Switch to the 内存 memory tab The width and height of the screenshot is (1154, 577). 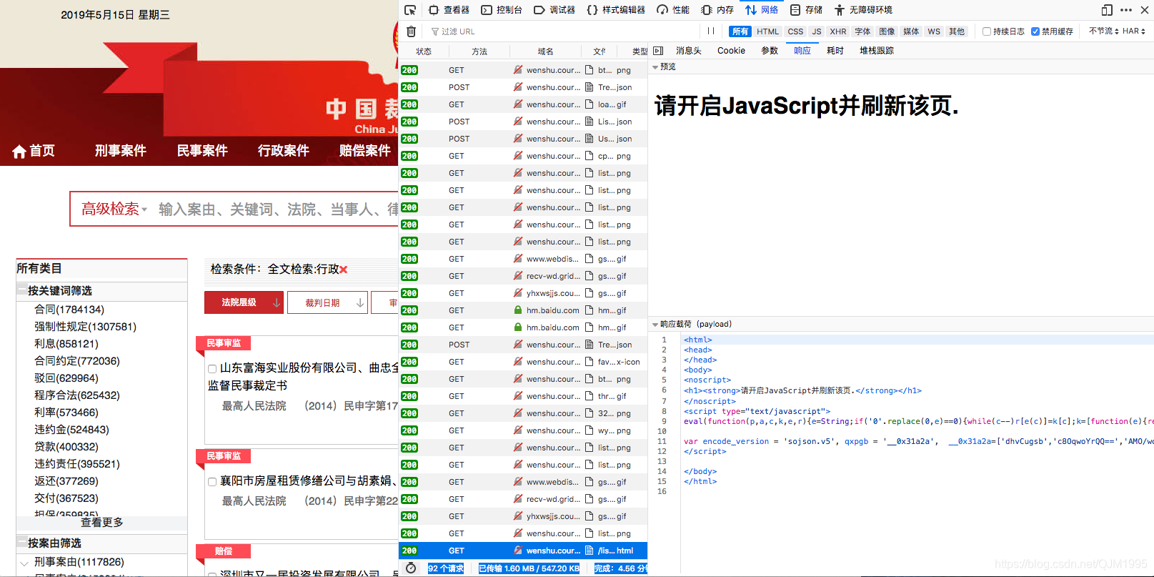click(717, 10)
